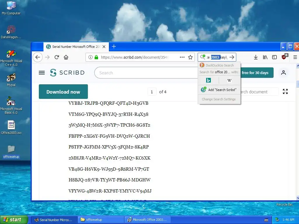Open My Computer desktop icon
Viewport: 299px width, 224px height.
pyautogui.click(x=11, y=8)
